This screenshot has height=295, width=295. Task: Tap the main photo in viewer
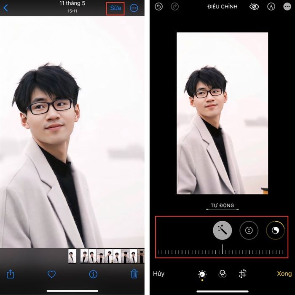point(72,131)
